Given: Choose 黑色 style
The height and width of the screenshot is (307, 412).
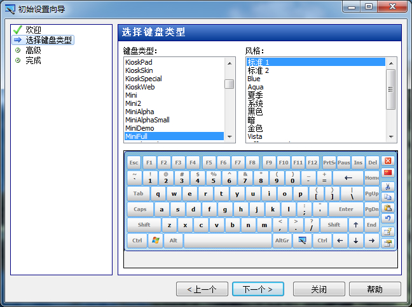Looking at the screenshot, I should click(316, 112).
